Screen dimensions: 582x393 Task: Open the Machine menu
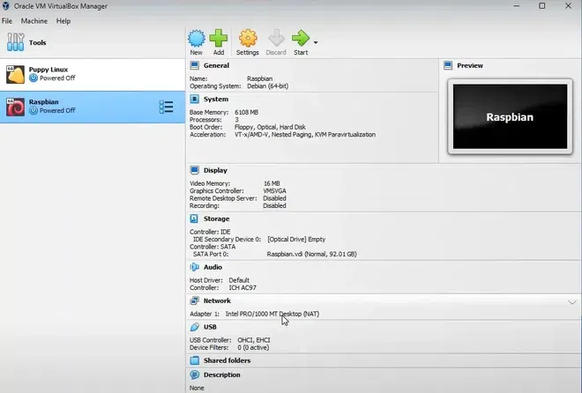point(34,20)
